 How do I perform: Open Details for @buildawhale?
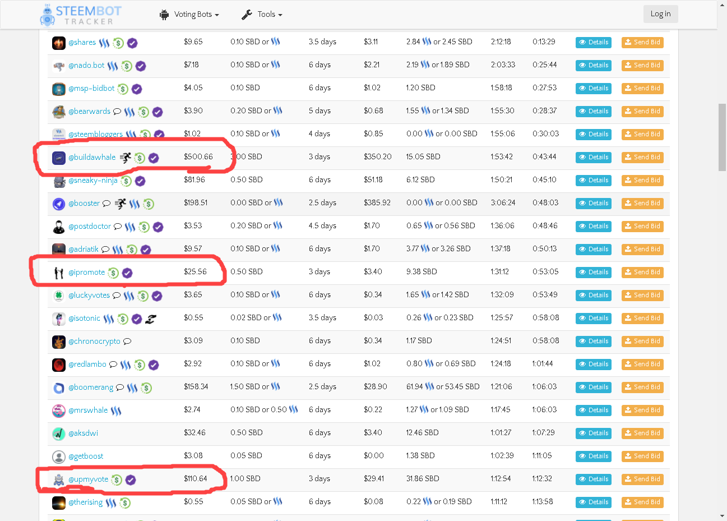[594, 158]
